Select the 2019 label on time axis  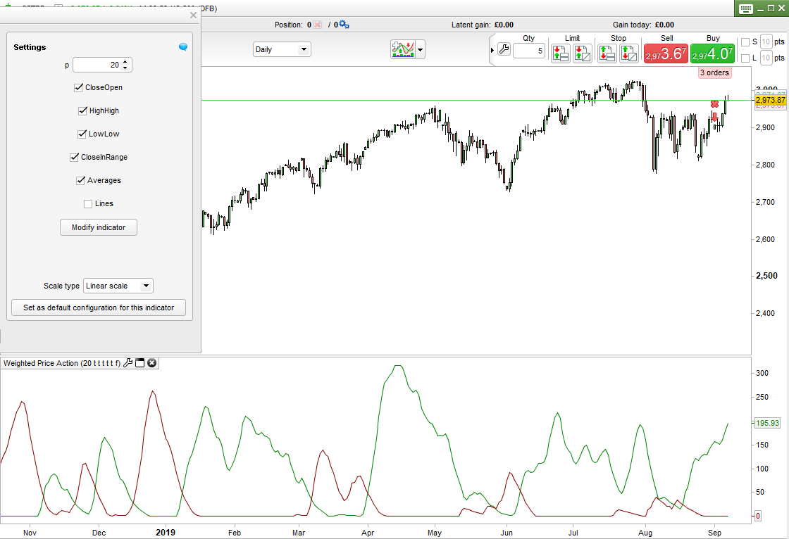coord(166,533)
